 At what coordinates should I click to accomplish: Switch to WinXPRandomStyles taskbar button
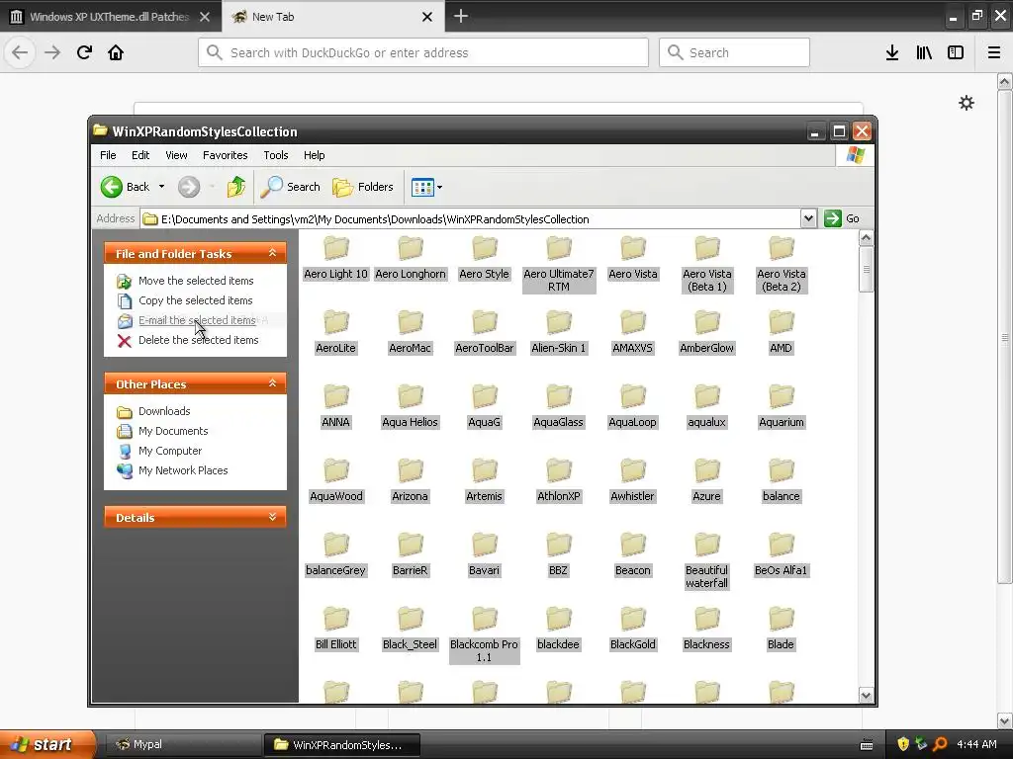point(342,744)
